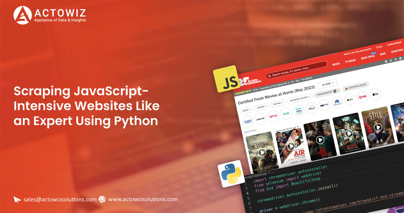The height and width of the screenshot is (213, 404).
Task: Select the Apple TV streaming icon
Action: coord(375,94)
